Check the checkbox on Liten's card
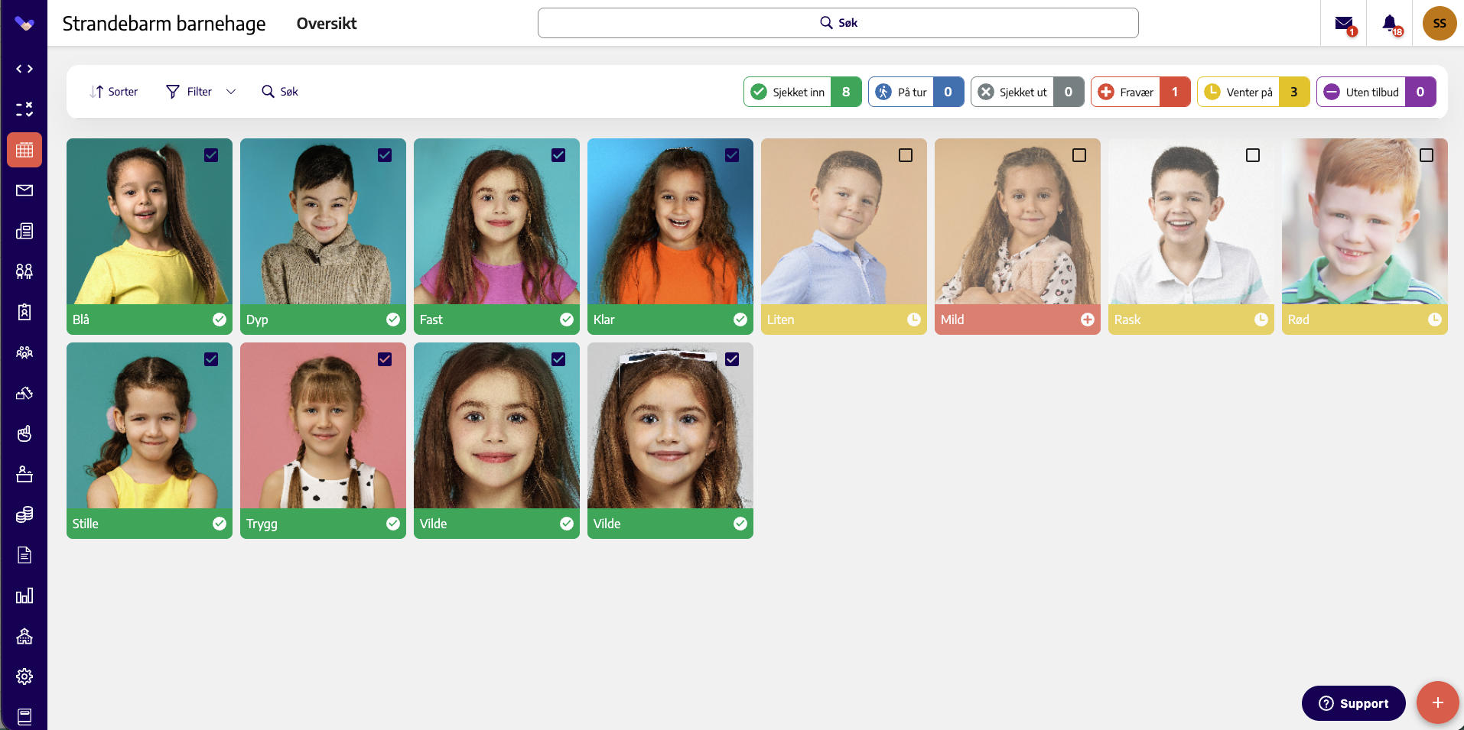 coord(906,155)
